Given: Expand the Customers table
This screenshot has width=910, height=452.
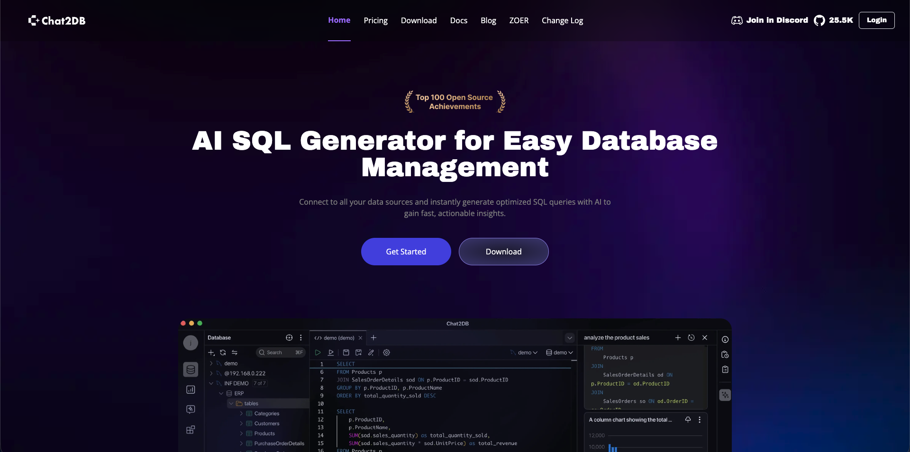Looking at the screenshot, I should click(241, 424).
